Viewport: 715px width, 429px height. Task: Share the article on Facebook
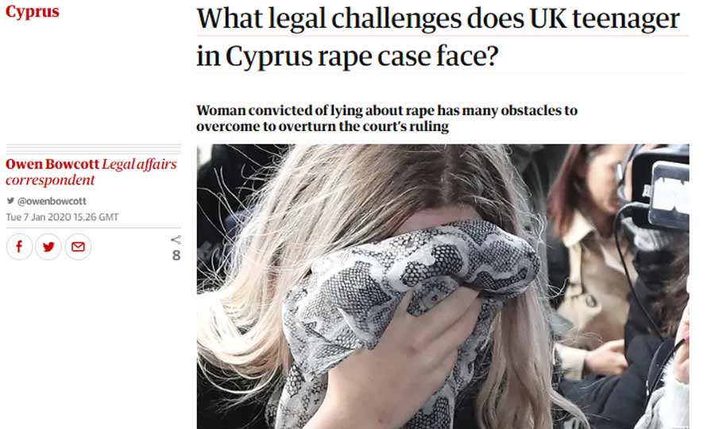tap(19, 246)
